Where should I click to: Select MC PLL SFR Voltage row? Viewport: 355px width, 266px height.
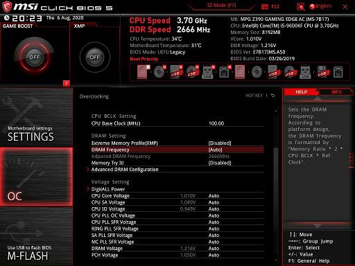point(177,242)
